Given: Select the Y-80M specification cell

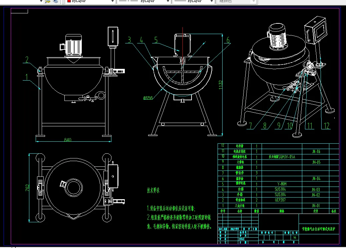Looking at the screenshot, I should click(282, 184).
